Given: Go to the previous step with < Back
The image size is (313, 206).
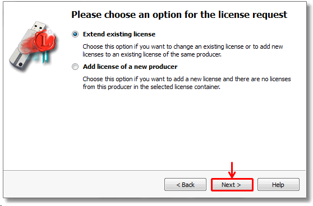Looking at the screenshot, I should [x=185, y=185].
